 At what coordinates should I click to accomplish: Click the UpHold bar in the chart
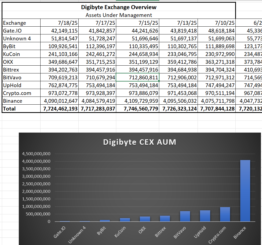(205, 216)
